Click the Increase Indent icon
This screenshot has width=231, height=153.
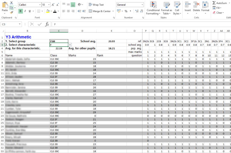(84, 11)
